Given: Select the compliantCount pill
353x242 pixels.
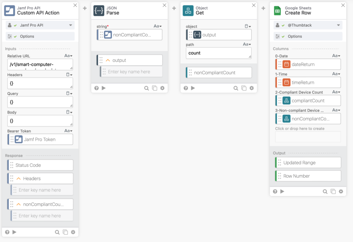Looking at the screenshot, I should tap(308, 101).
